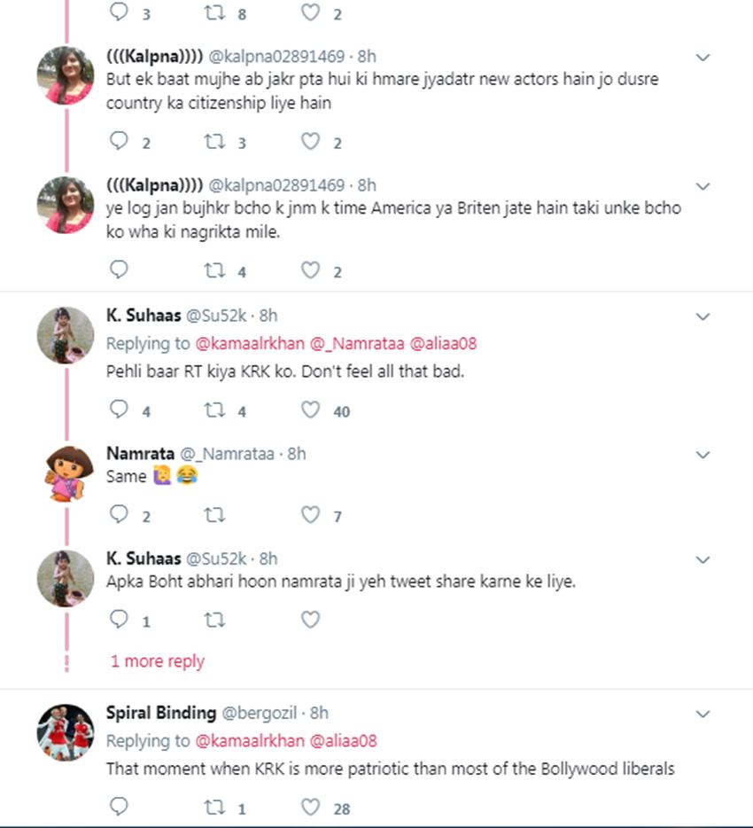
Task: Reply to Spiral Binding's tweet
Action: click(119, 808)
